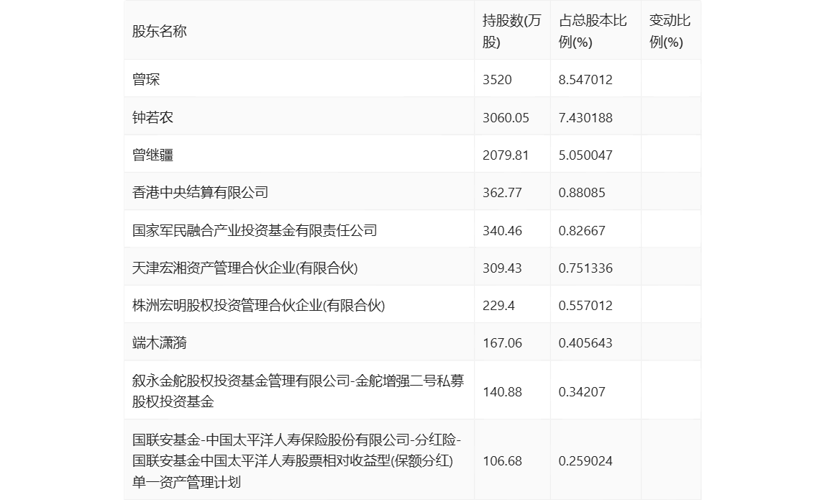
Task: Select the percentage 0.557012
Action: click(x=585, y=305)
